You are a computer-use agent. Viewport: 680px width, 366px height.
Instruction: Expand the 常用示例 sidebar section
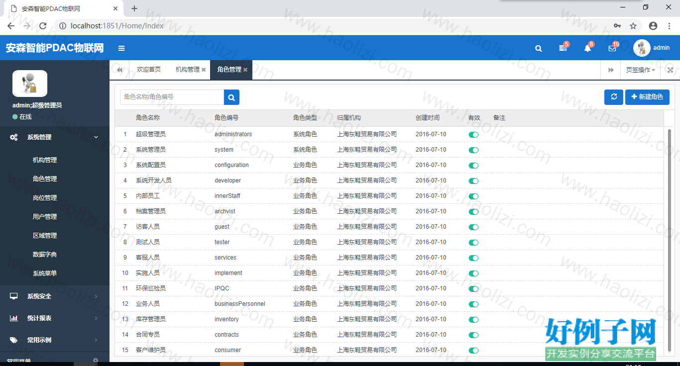[55, 340]
